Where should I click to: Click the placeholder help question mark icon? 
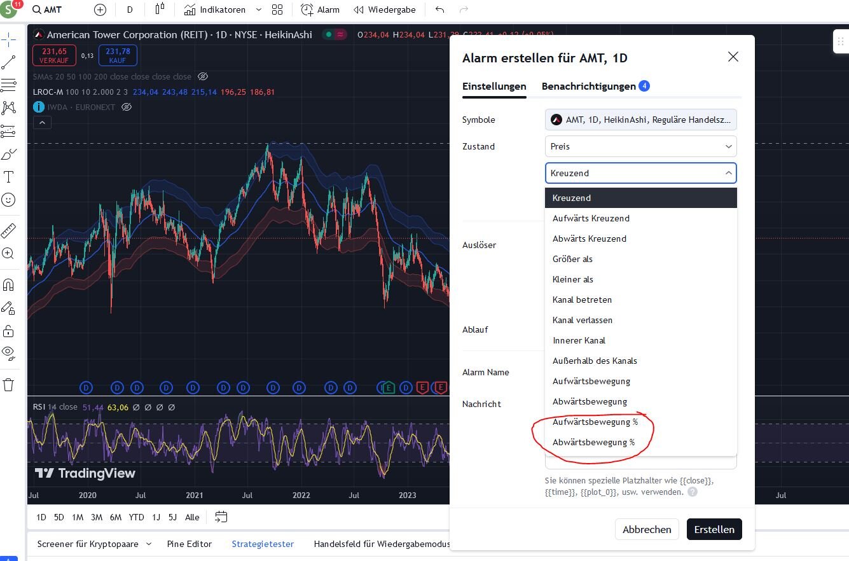click(692, 492)
